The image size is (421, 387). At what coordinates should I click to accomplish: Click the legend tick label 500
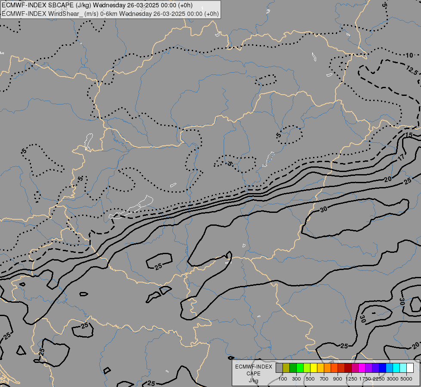tap(310, 379)
